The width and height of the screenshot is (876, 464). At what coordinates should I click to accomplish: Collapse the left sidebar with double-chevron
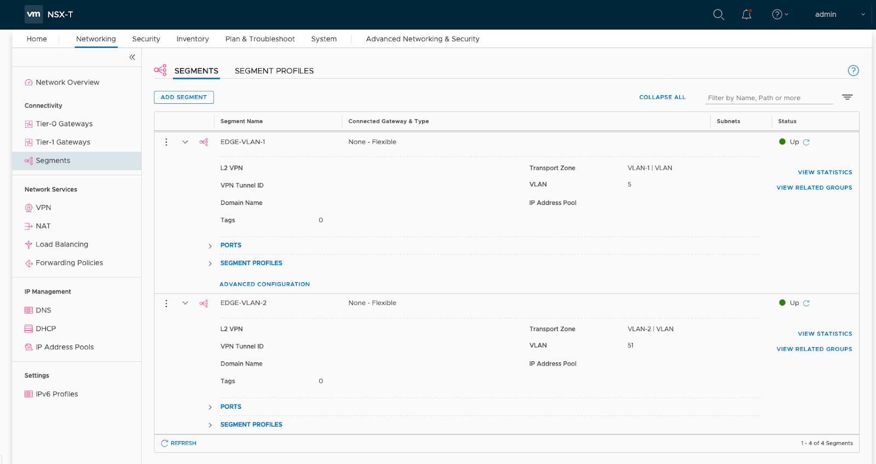point(132,57)
